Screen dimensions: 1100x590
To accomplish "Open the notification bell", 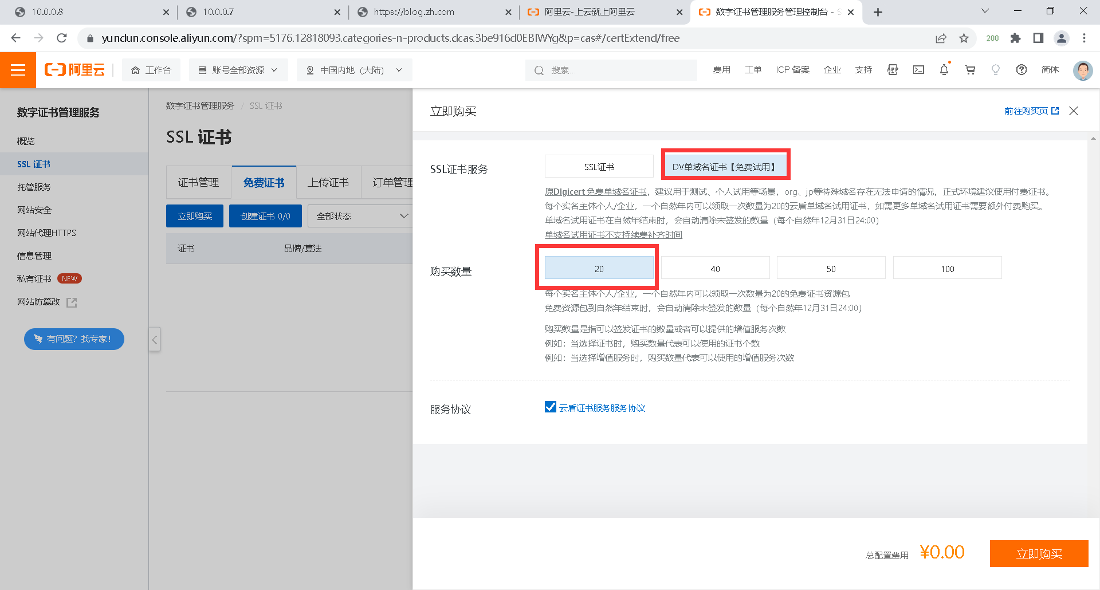I will [944, 70].
